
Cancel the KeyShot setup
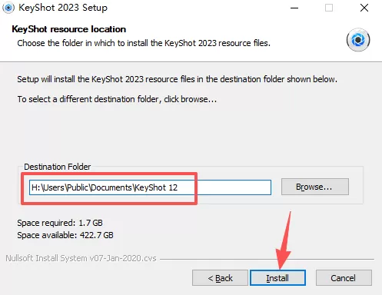tap(344, 277)
